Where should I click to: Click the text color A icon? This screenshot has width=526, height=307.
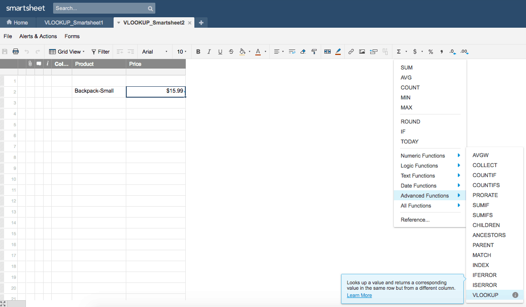(258, 52)
